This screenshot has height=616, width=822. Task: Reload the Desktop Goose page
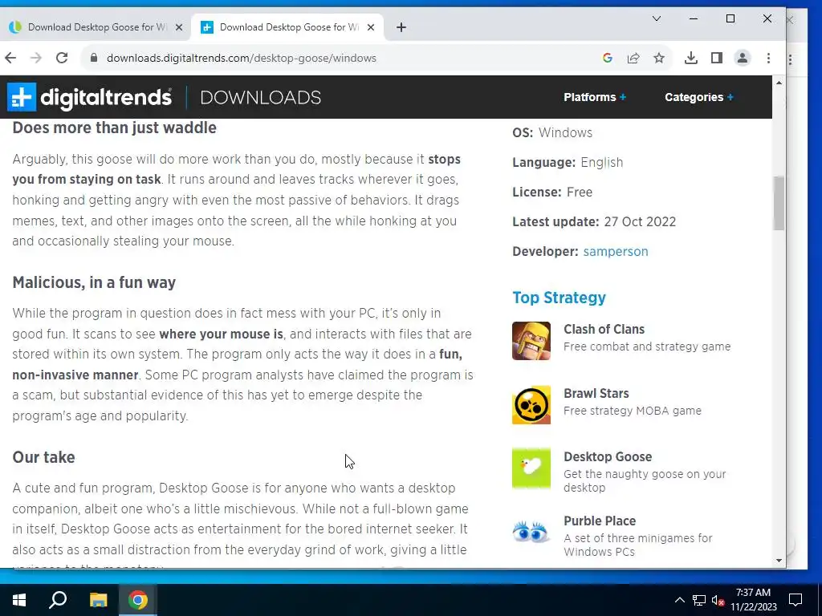(62, 58)
